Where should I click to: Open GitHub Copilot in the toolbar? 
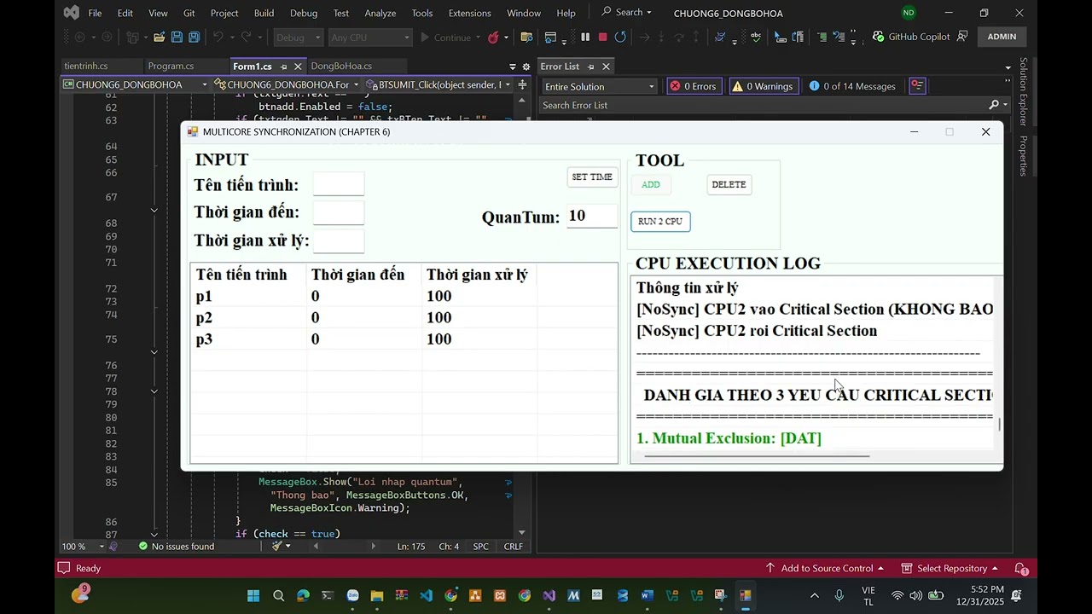point(911,37)
